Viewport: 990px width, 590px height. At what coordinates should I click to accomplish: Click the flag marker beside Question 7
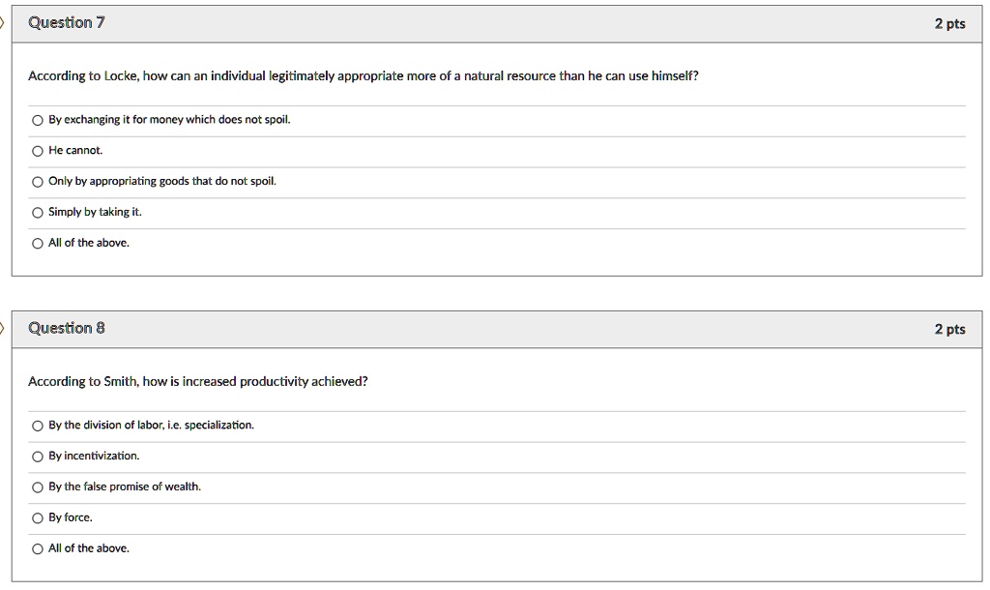(2, 23)
